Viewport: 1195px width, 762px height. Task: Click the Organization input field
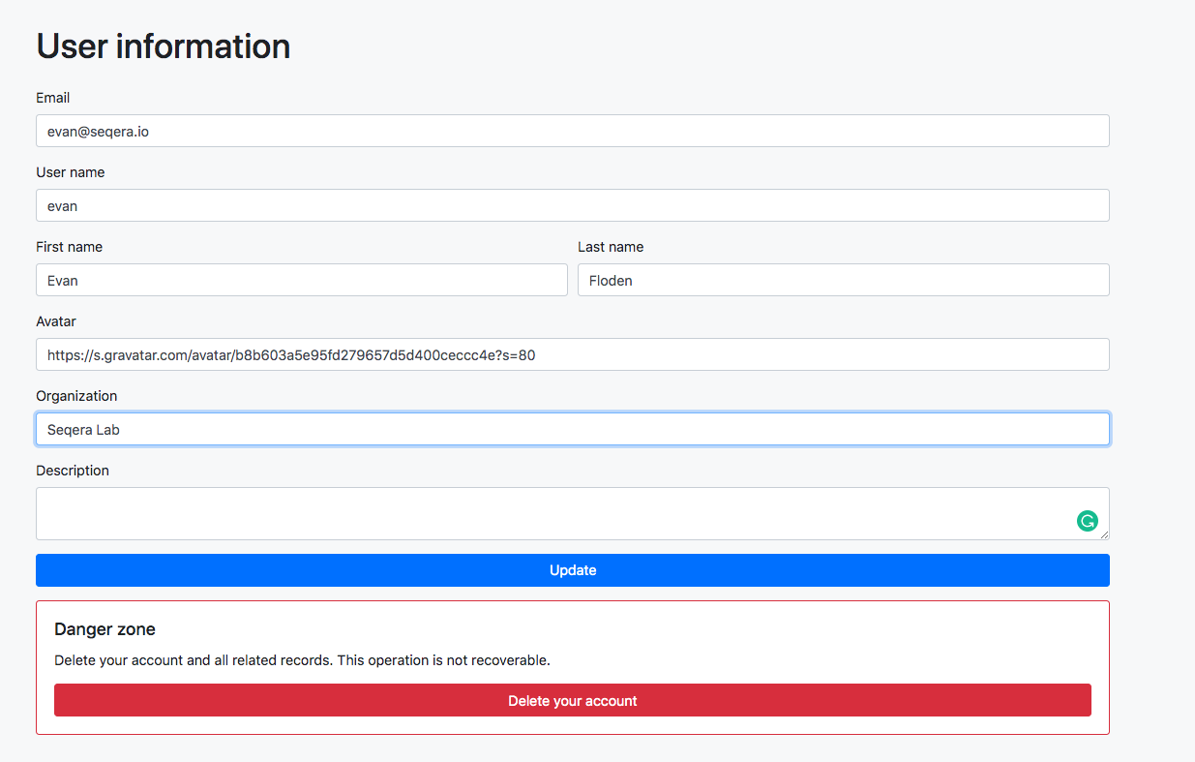click(572, 429)
